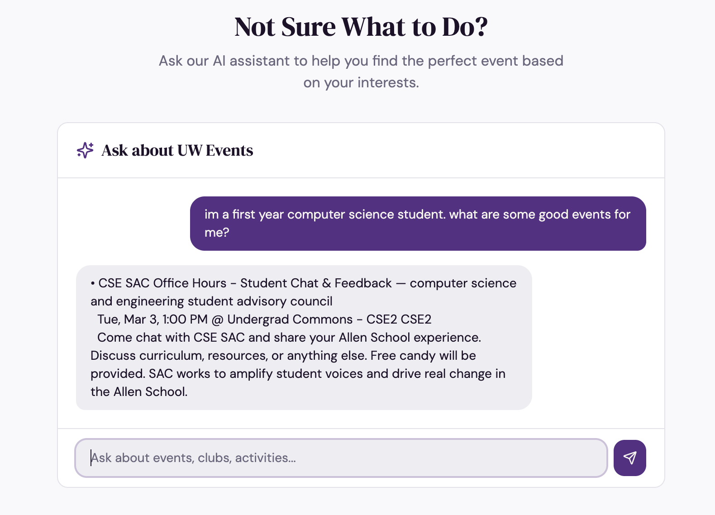715x515 pixels.
Task: Click the "CSE SAC Office Hours" event title
Action: click(x=162, y=283)
